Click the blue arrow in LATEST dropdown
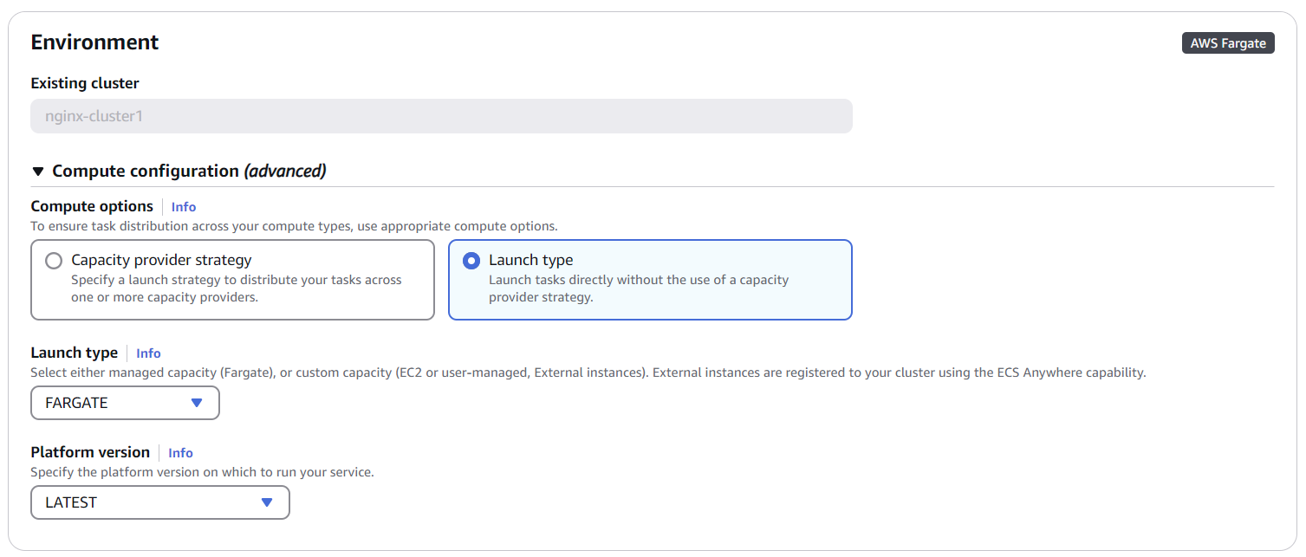1306x557 pixels. 267,502
